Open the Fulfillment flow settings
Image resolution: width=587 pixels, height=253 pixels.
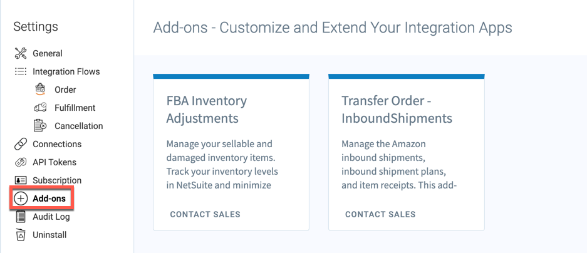click(75, 108)
